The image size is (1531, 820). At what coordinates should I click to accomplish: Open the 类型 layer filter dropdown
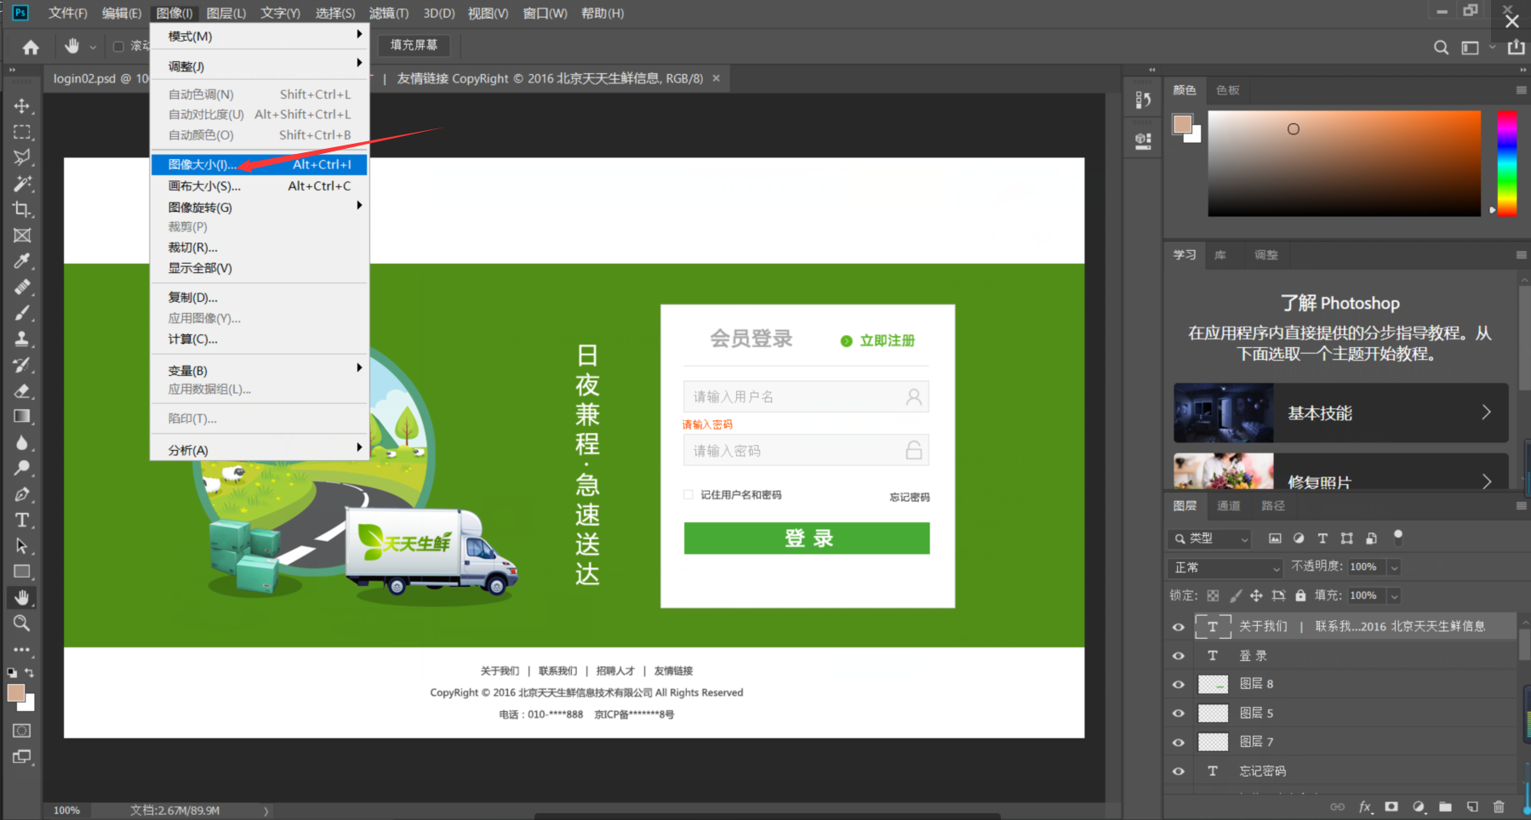click(1210, 538)
